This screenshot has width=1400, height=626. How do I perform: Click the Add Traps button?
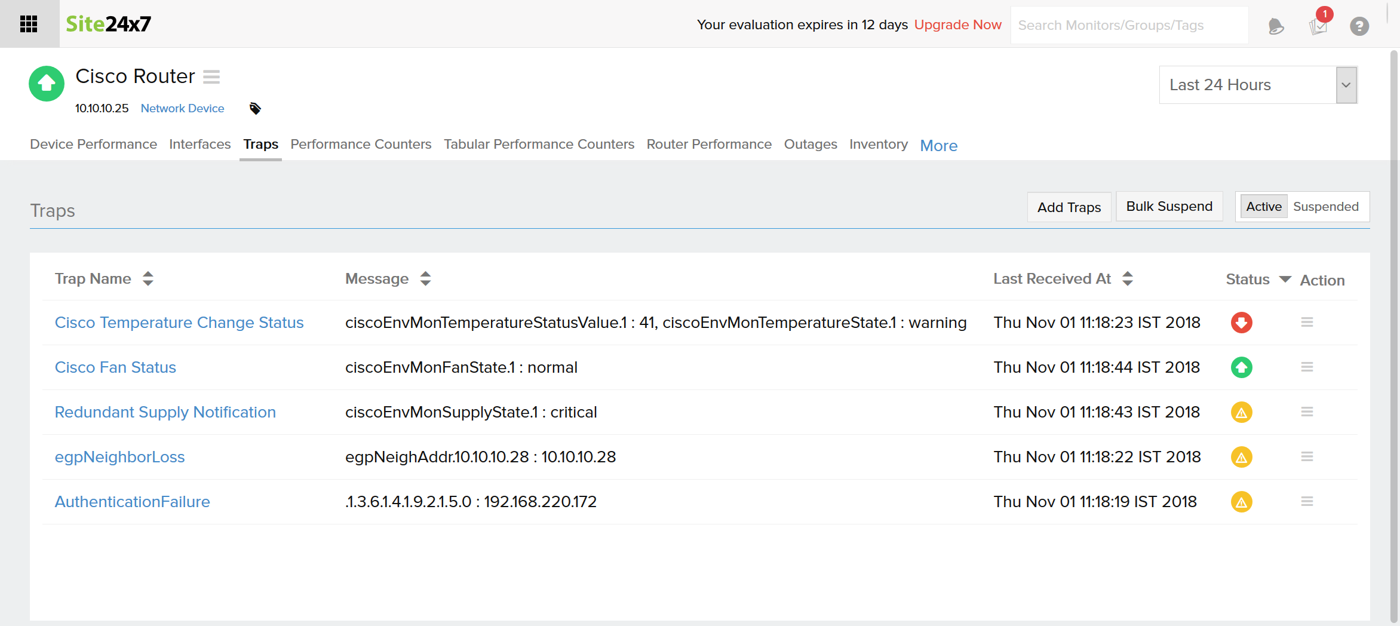click(1069, 207)
